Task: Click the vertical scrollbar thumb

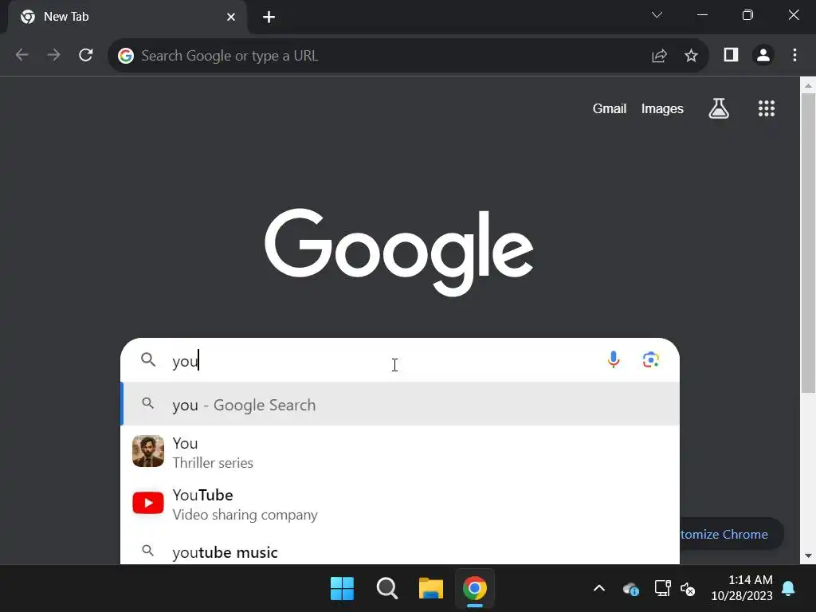Action: [x=808, y=243]
